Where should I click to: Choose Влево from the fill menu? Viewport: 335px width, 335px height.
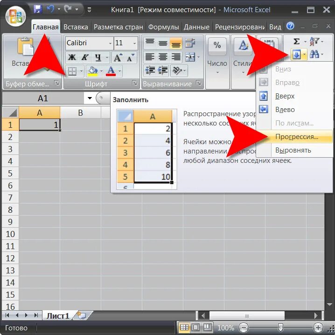(294, 110)
